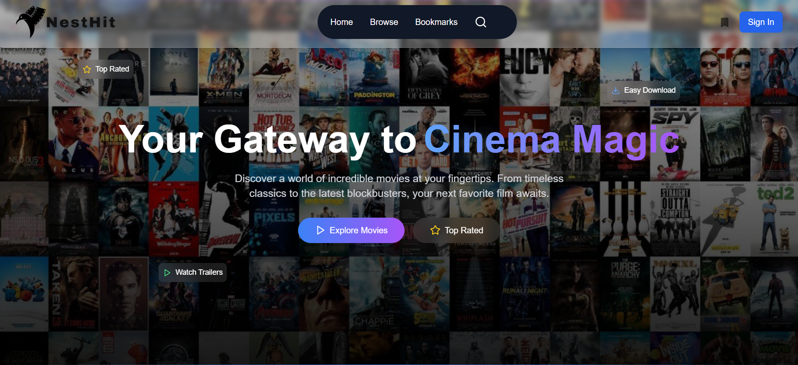Click the Run All Night poster
This screenshot has height=365, width=798.
pos(524,294)
